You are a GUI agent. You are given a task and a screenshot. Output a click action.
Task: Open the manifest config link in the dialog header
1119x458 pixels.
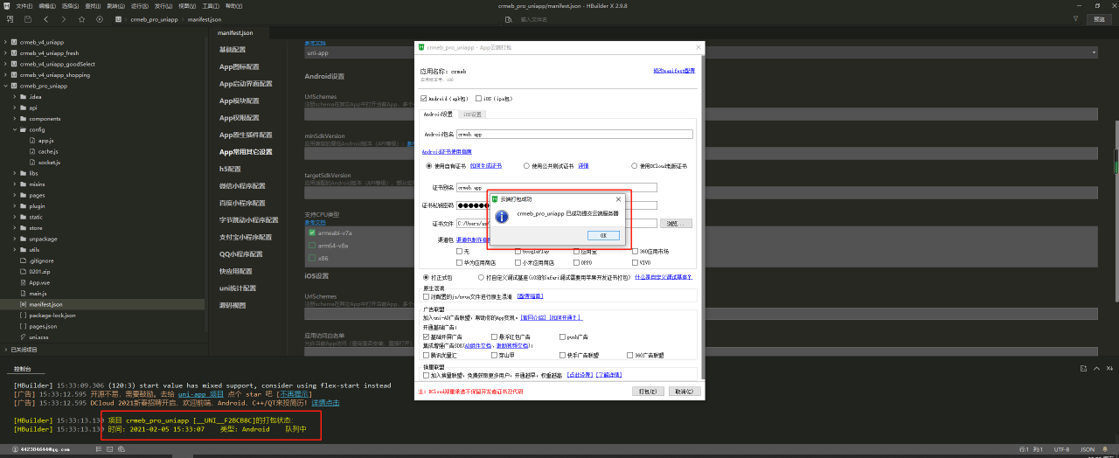click(674, 71)
